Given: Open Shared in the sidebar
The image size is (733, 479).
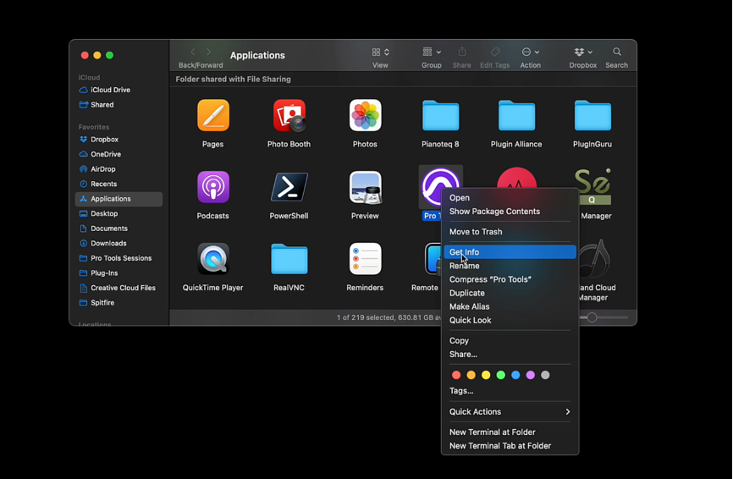Looking at the screenshot, I should pyautogui.click(x=118, y=105).
